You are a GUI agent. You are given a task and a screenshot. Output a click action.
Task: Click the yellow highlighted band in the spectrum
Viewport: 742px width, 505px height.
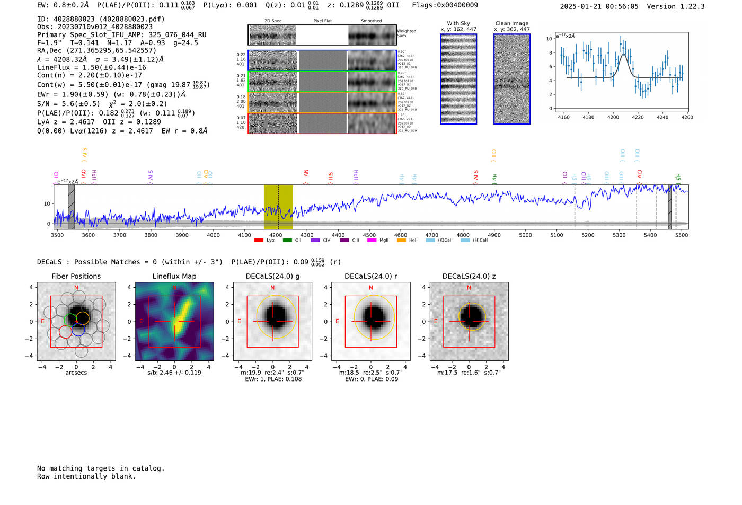click(x=278, y=207)
